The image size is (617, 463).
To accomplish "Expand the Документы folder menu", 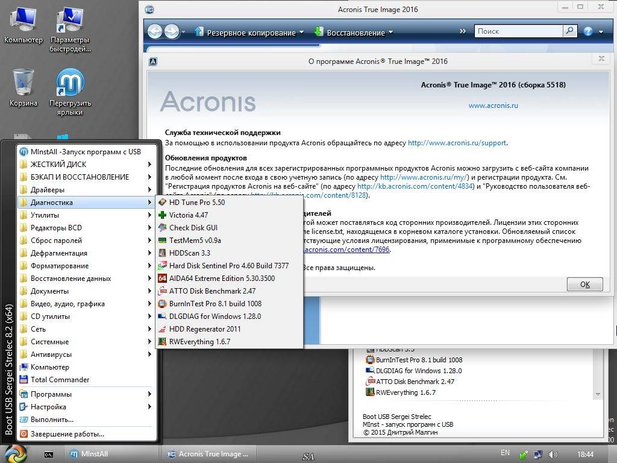I will click(87, 291).
